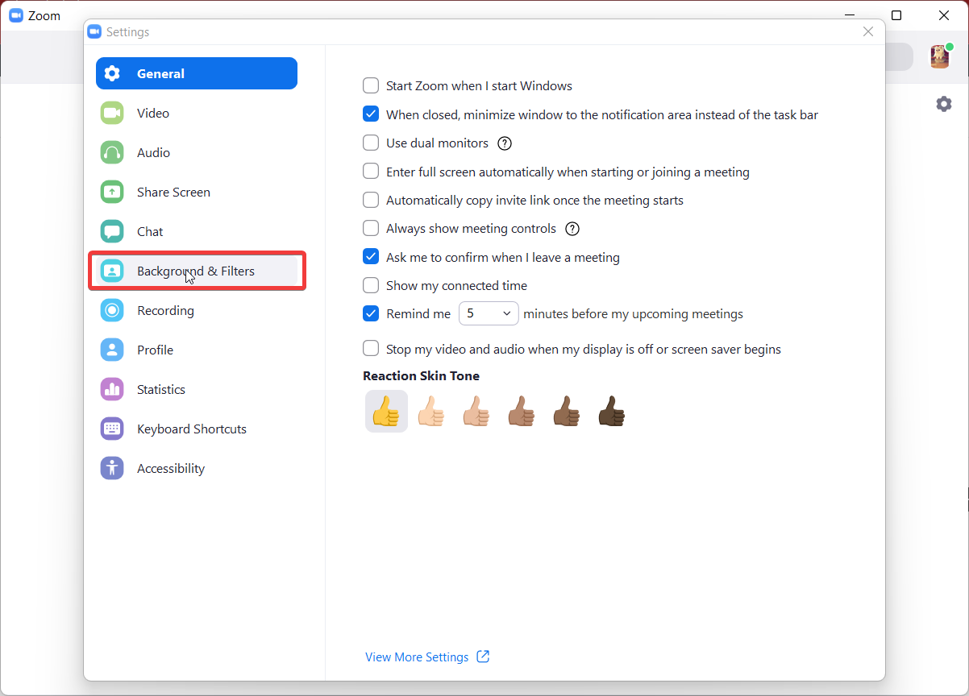Click the Accessibility figure icon
This screenshot has width=969, height=696.
[112, 468]
